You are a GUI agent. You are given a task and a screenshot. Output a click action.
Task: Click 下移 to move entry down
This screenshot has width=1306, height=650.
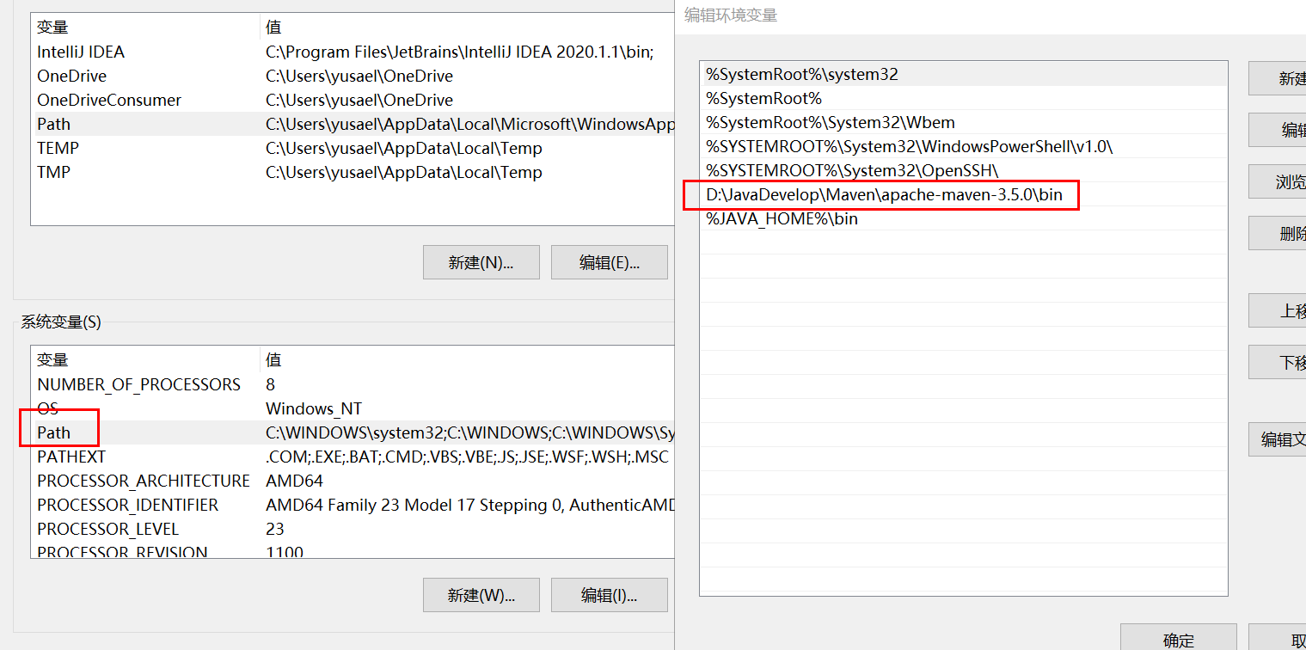(1284, 362)
